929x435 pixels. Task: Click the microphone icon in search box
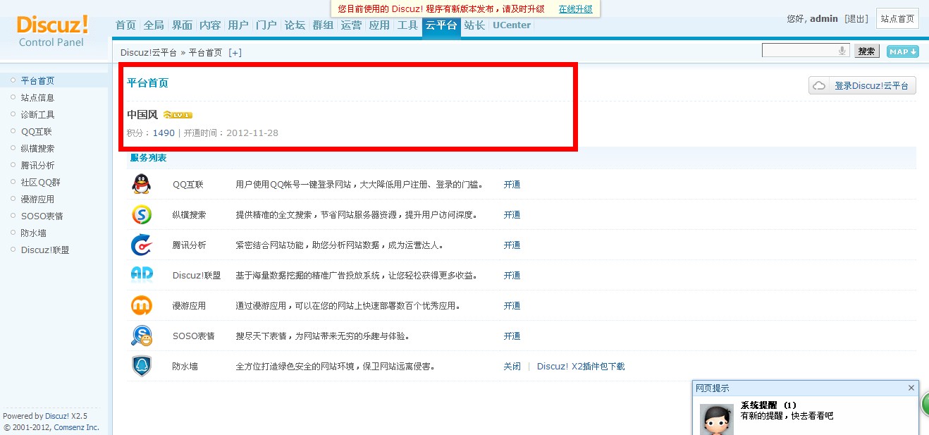pos(842,51)
